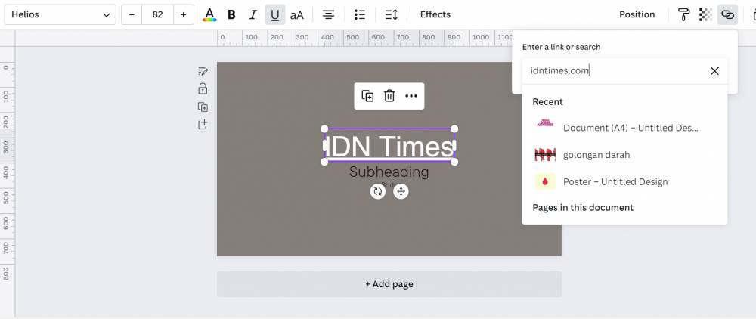The width and height of the screenshot is (756, 319).
Task: Decrease font size with the minus button
Action: point(132,14)
